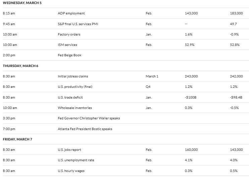Screen dimensions: 249x178
Task: Open the Fed Beige Book entry
Action: point(70,55)
